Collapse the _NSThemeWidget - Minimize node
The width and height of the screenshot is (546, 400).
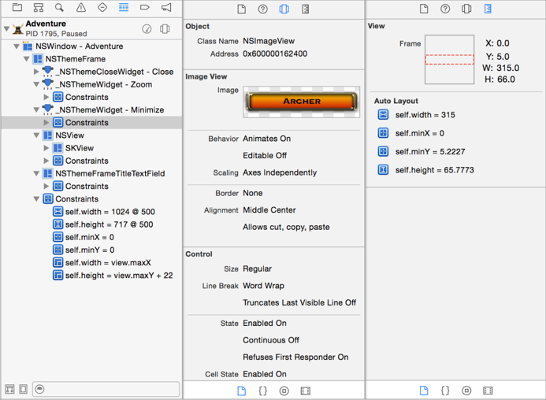36,109
